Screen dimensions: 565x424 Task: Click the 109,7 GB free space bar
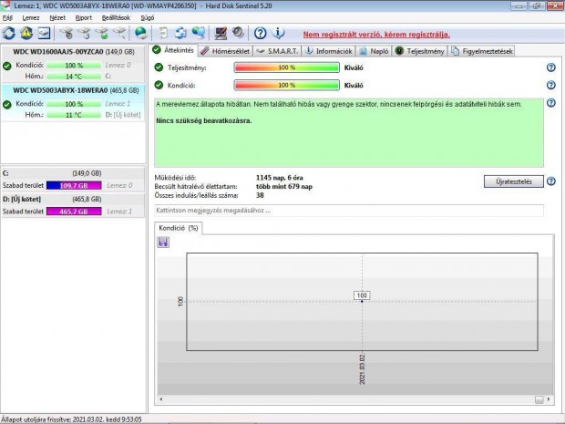pos(74,185)
